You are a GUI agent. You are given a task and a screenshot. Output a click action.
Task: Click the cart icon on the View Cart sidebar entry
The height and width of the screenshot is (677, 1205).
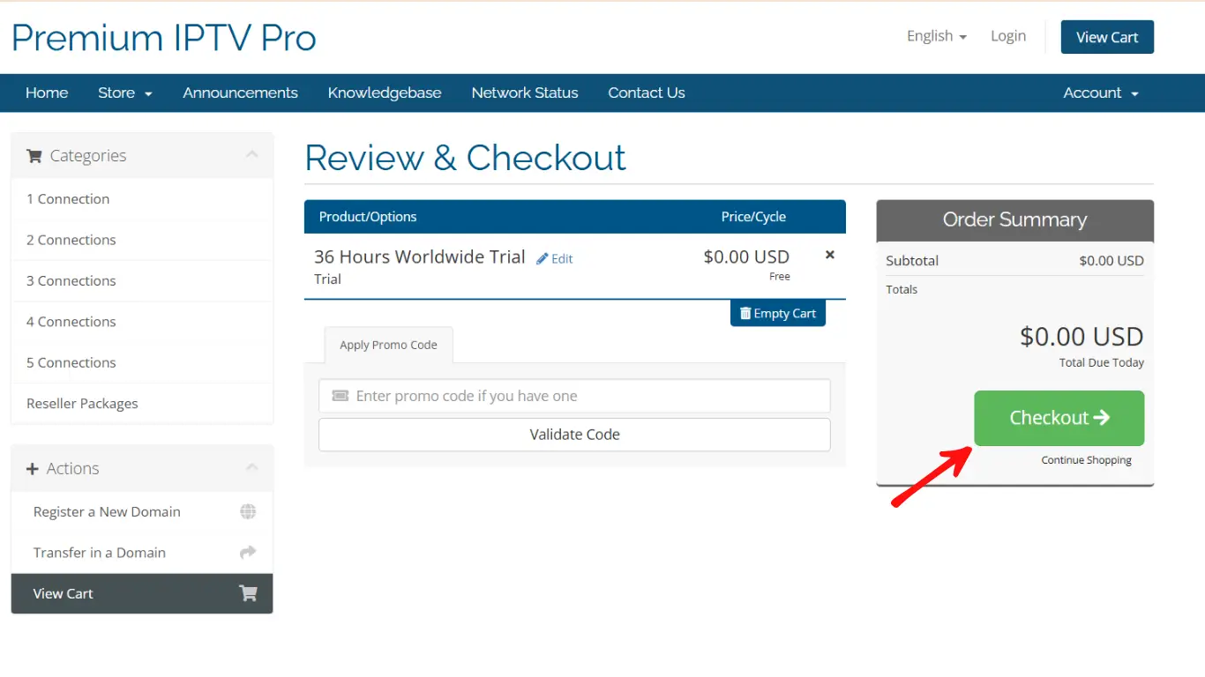pos(248,593)
